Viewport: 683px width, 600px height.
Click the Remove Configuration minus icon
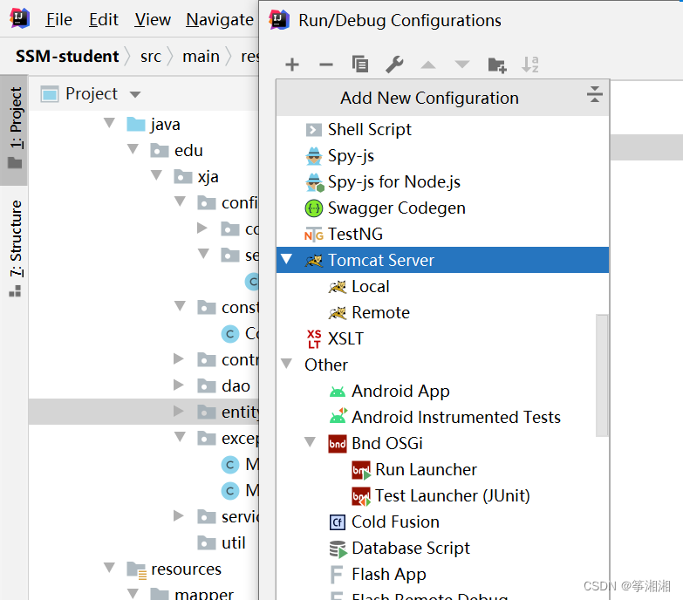pyautogui.click(x=325, y=65)
